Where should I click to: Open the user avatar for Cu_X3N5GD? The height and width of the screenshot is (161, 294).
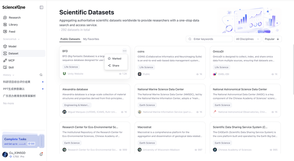point(5,154)
